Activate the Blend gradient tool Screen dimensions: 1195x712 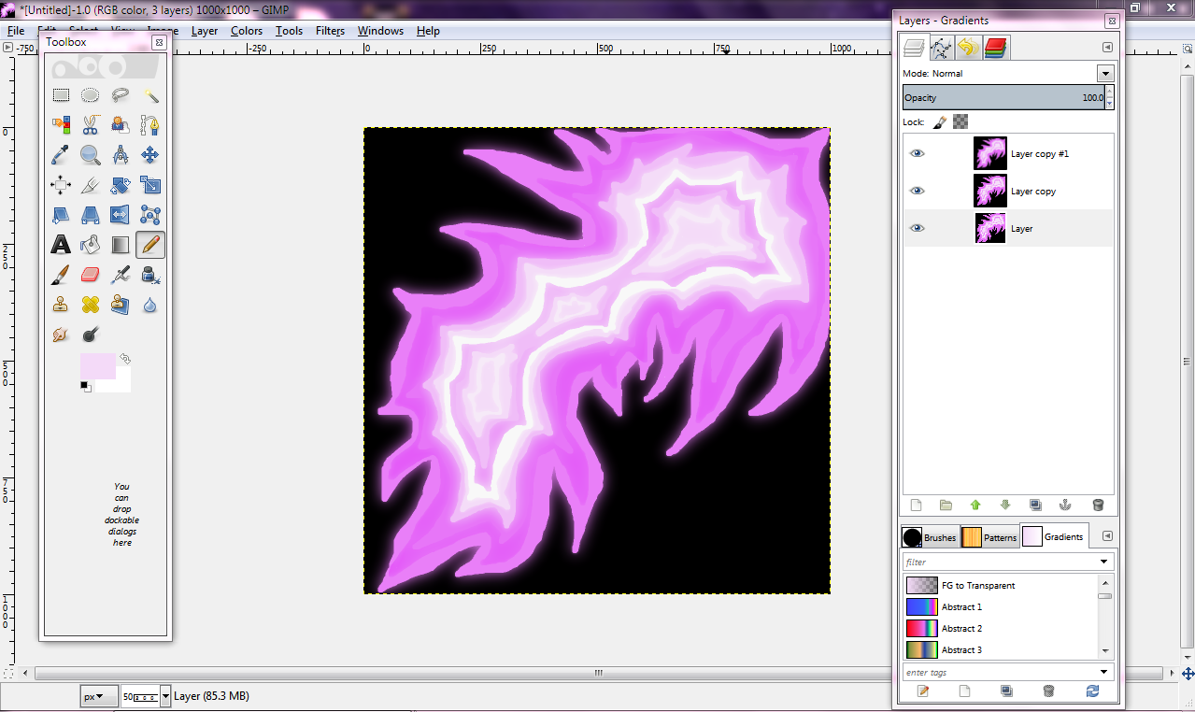[121, 245]
